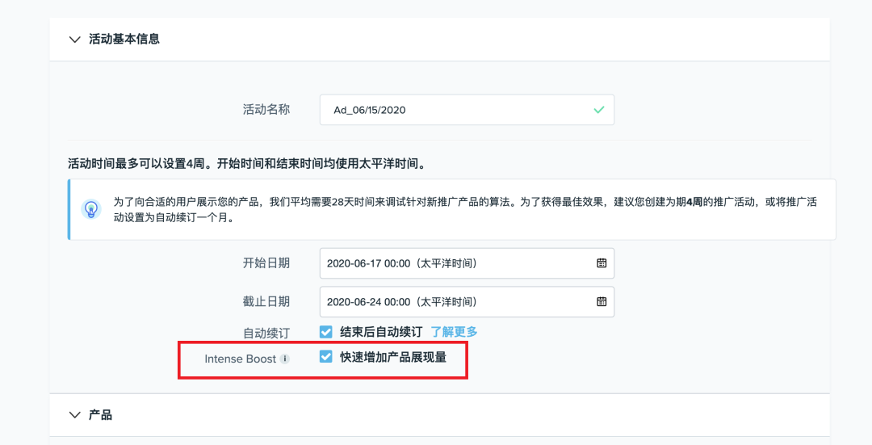Screen dimensions: 872x445
Task: Click text 活动时间最多可以设置4周
Action: pos(139,164)
